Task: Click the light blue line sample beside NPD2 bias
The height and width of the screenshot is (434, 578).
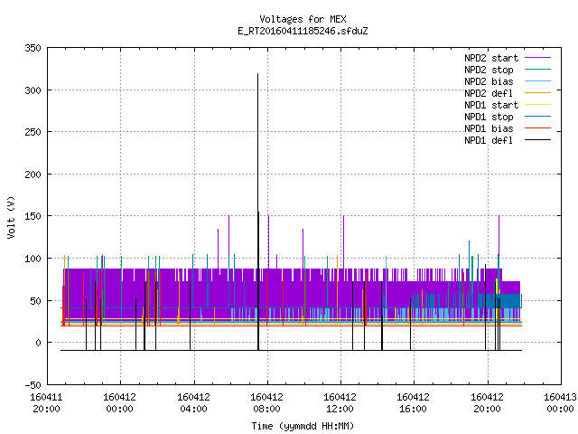Action: pyautogui.click(x=538, y=80)
